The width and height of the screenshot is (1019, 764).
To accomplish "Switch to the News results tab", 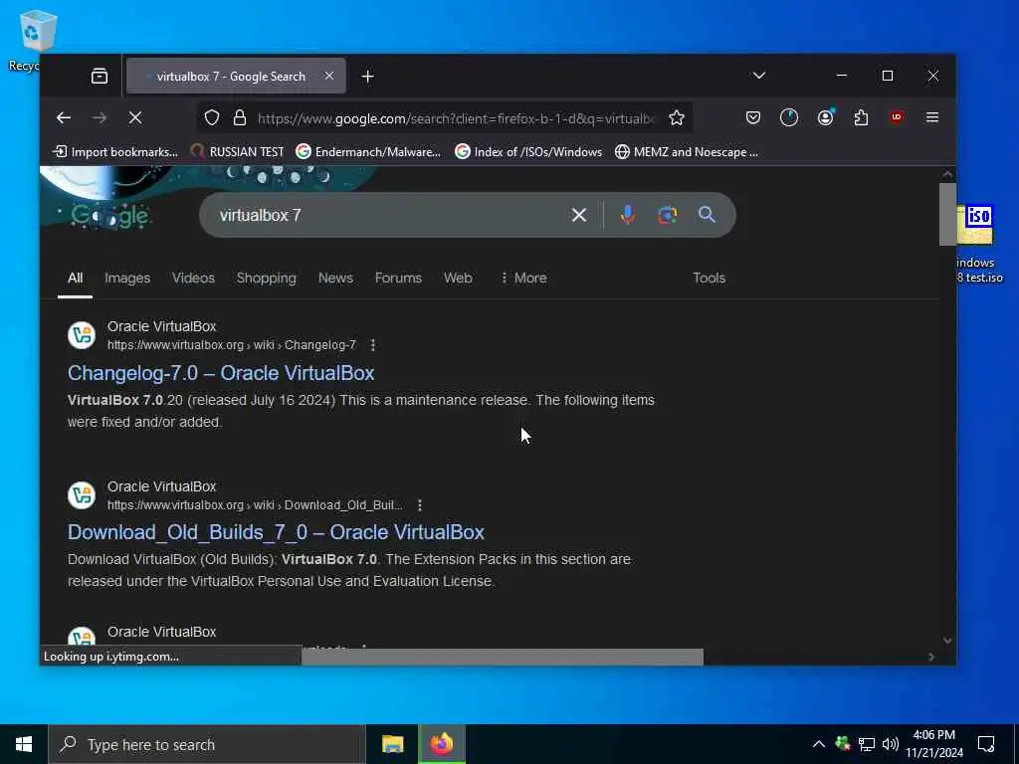I will click(x=335, y=279).
